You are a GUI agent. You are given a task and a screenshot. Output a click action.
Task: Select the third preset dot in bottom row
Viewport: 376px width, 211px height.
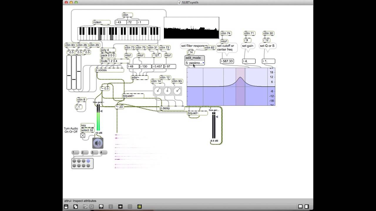[84, 166]
